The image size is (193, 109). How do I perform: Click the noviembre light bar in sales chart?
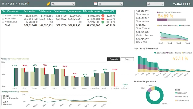point(112,79)
